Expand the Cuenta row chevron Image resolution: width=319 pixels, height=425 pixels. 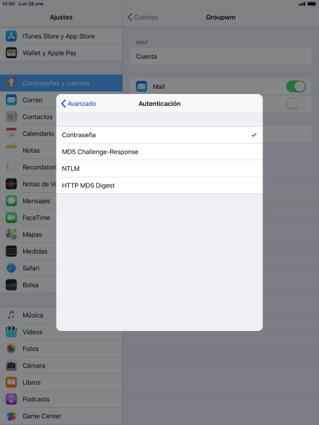point(304,56)
